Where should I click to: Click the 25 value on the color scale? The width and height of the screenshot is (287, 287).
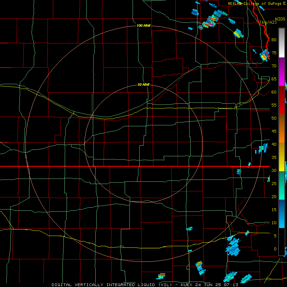coord(274,183)
